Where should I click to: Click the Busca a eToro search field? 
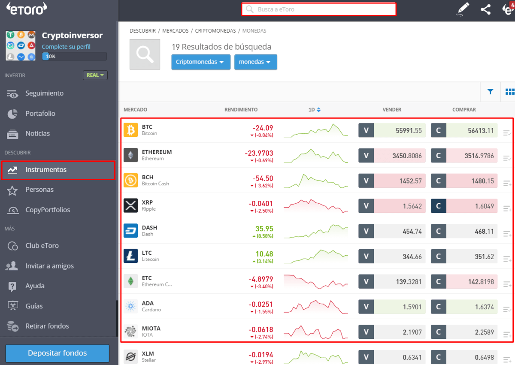(318, 9)
